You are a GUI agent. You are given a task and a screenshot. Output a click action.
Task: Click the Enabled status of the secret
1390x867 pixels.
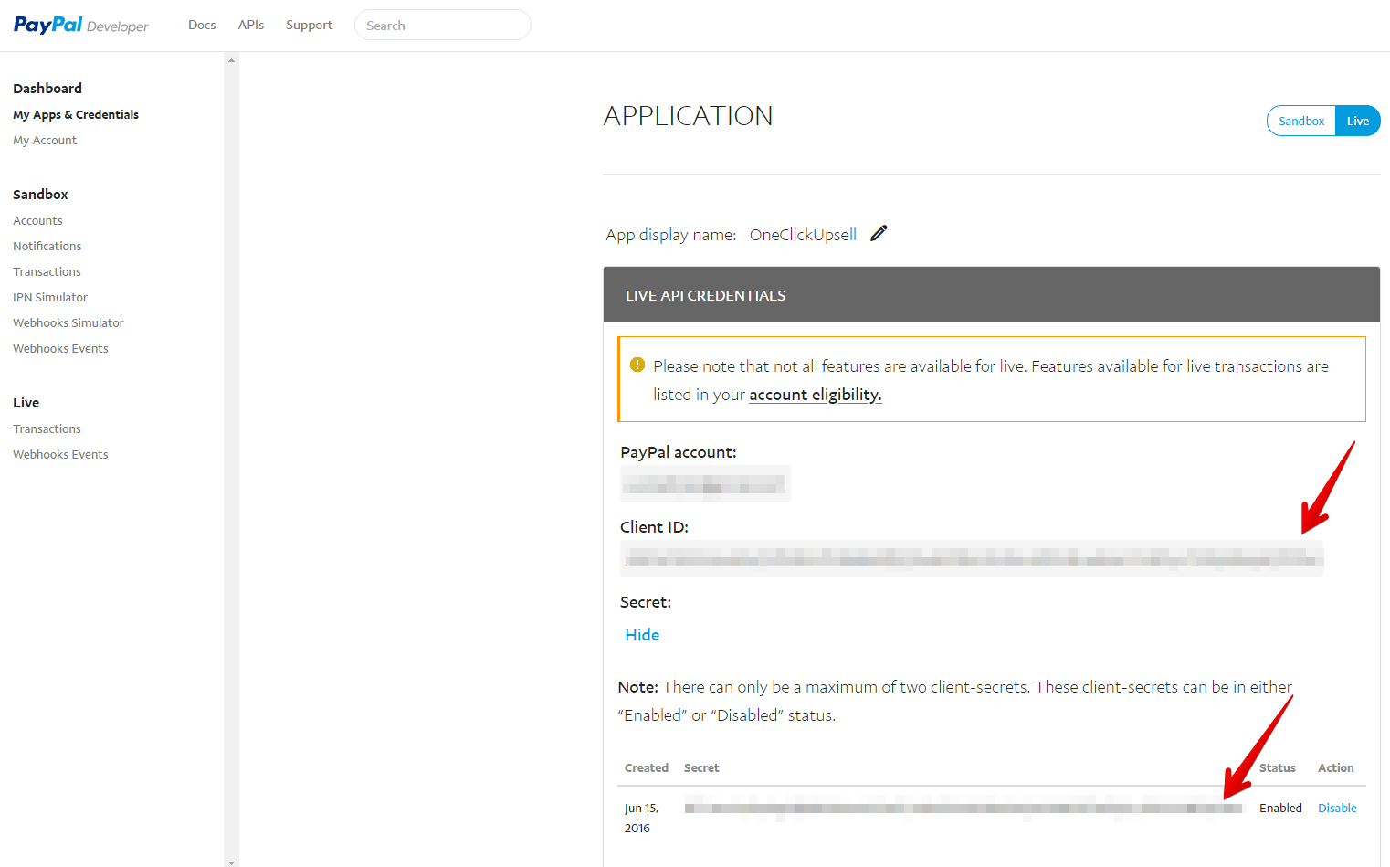coord(1280,808)
